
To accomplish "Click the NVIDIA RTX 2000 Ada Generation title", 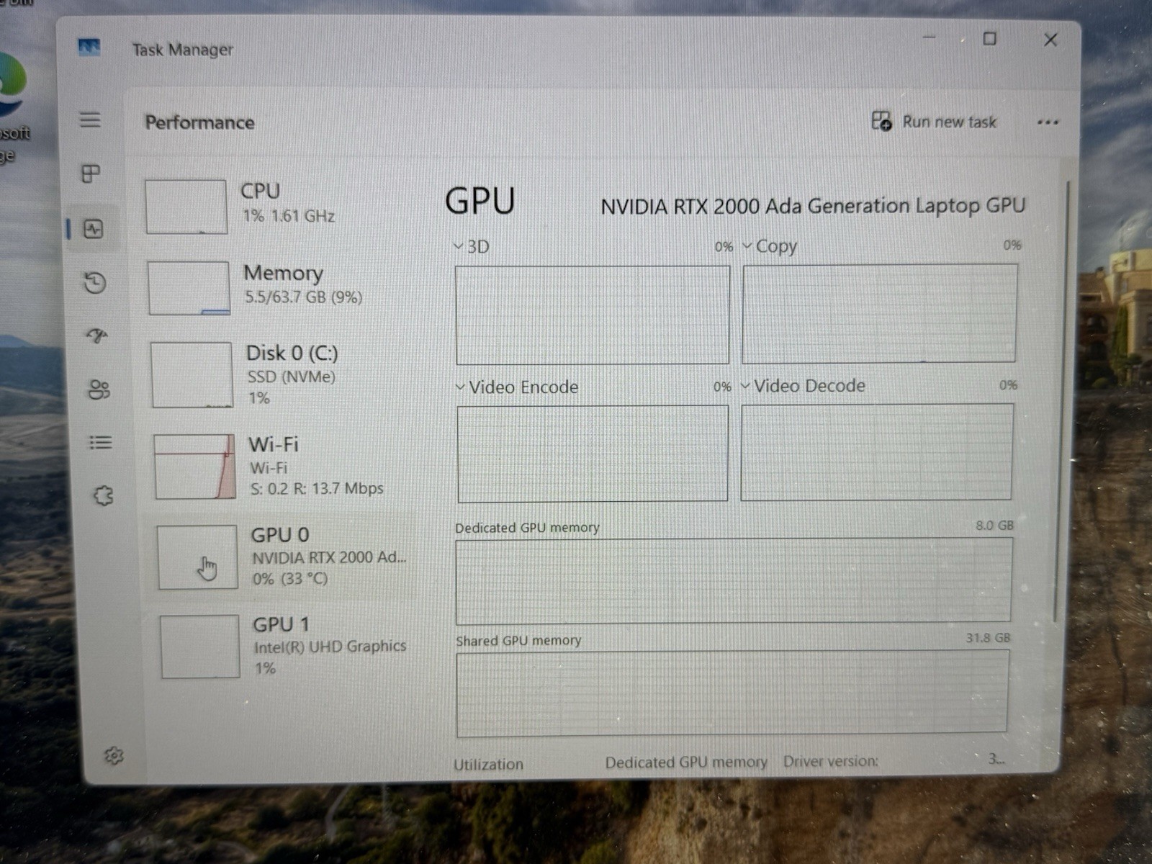I will (813, 207).
